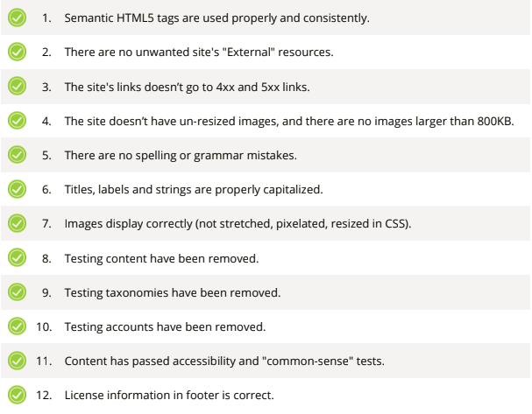Click the check icon for Testing accounts item
The image size is (532, 414).
click(17, 326)
